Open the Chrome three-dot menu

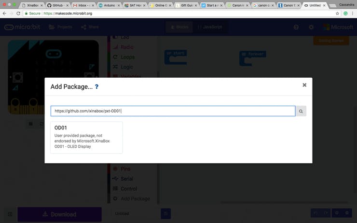353,14
